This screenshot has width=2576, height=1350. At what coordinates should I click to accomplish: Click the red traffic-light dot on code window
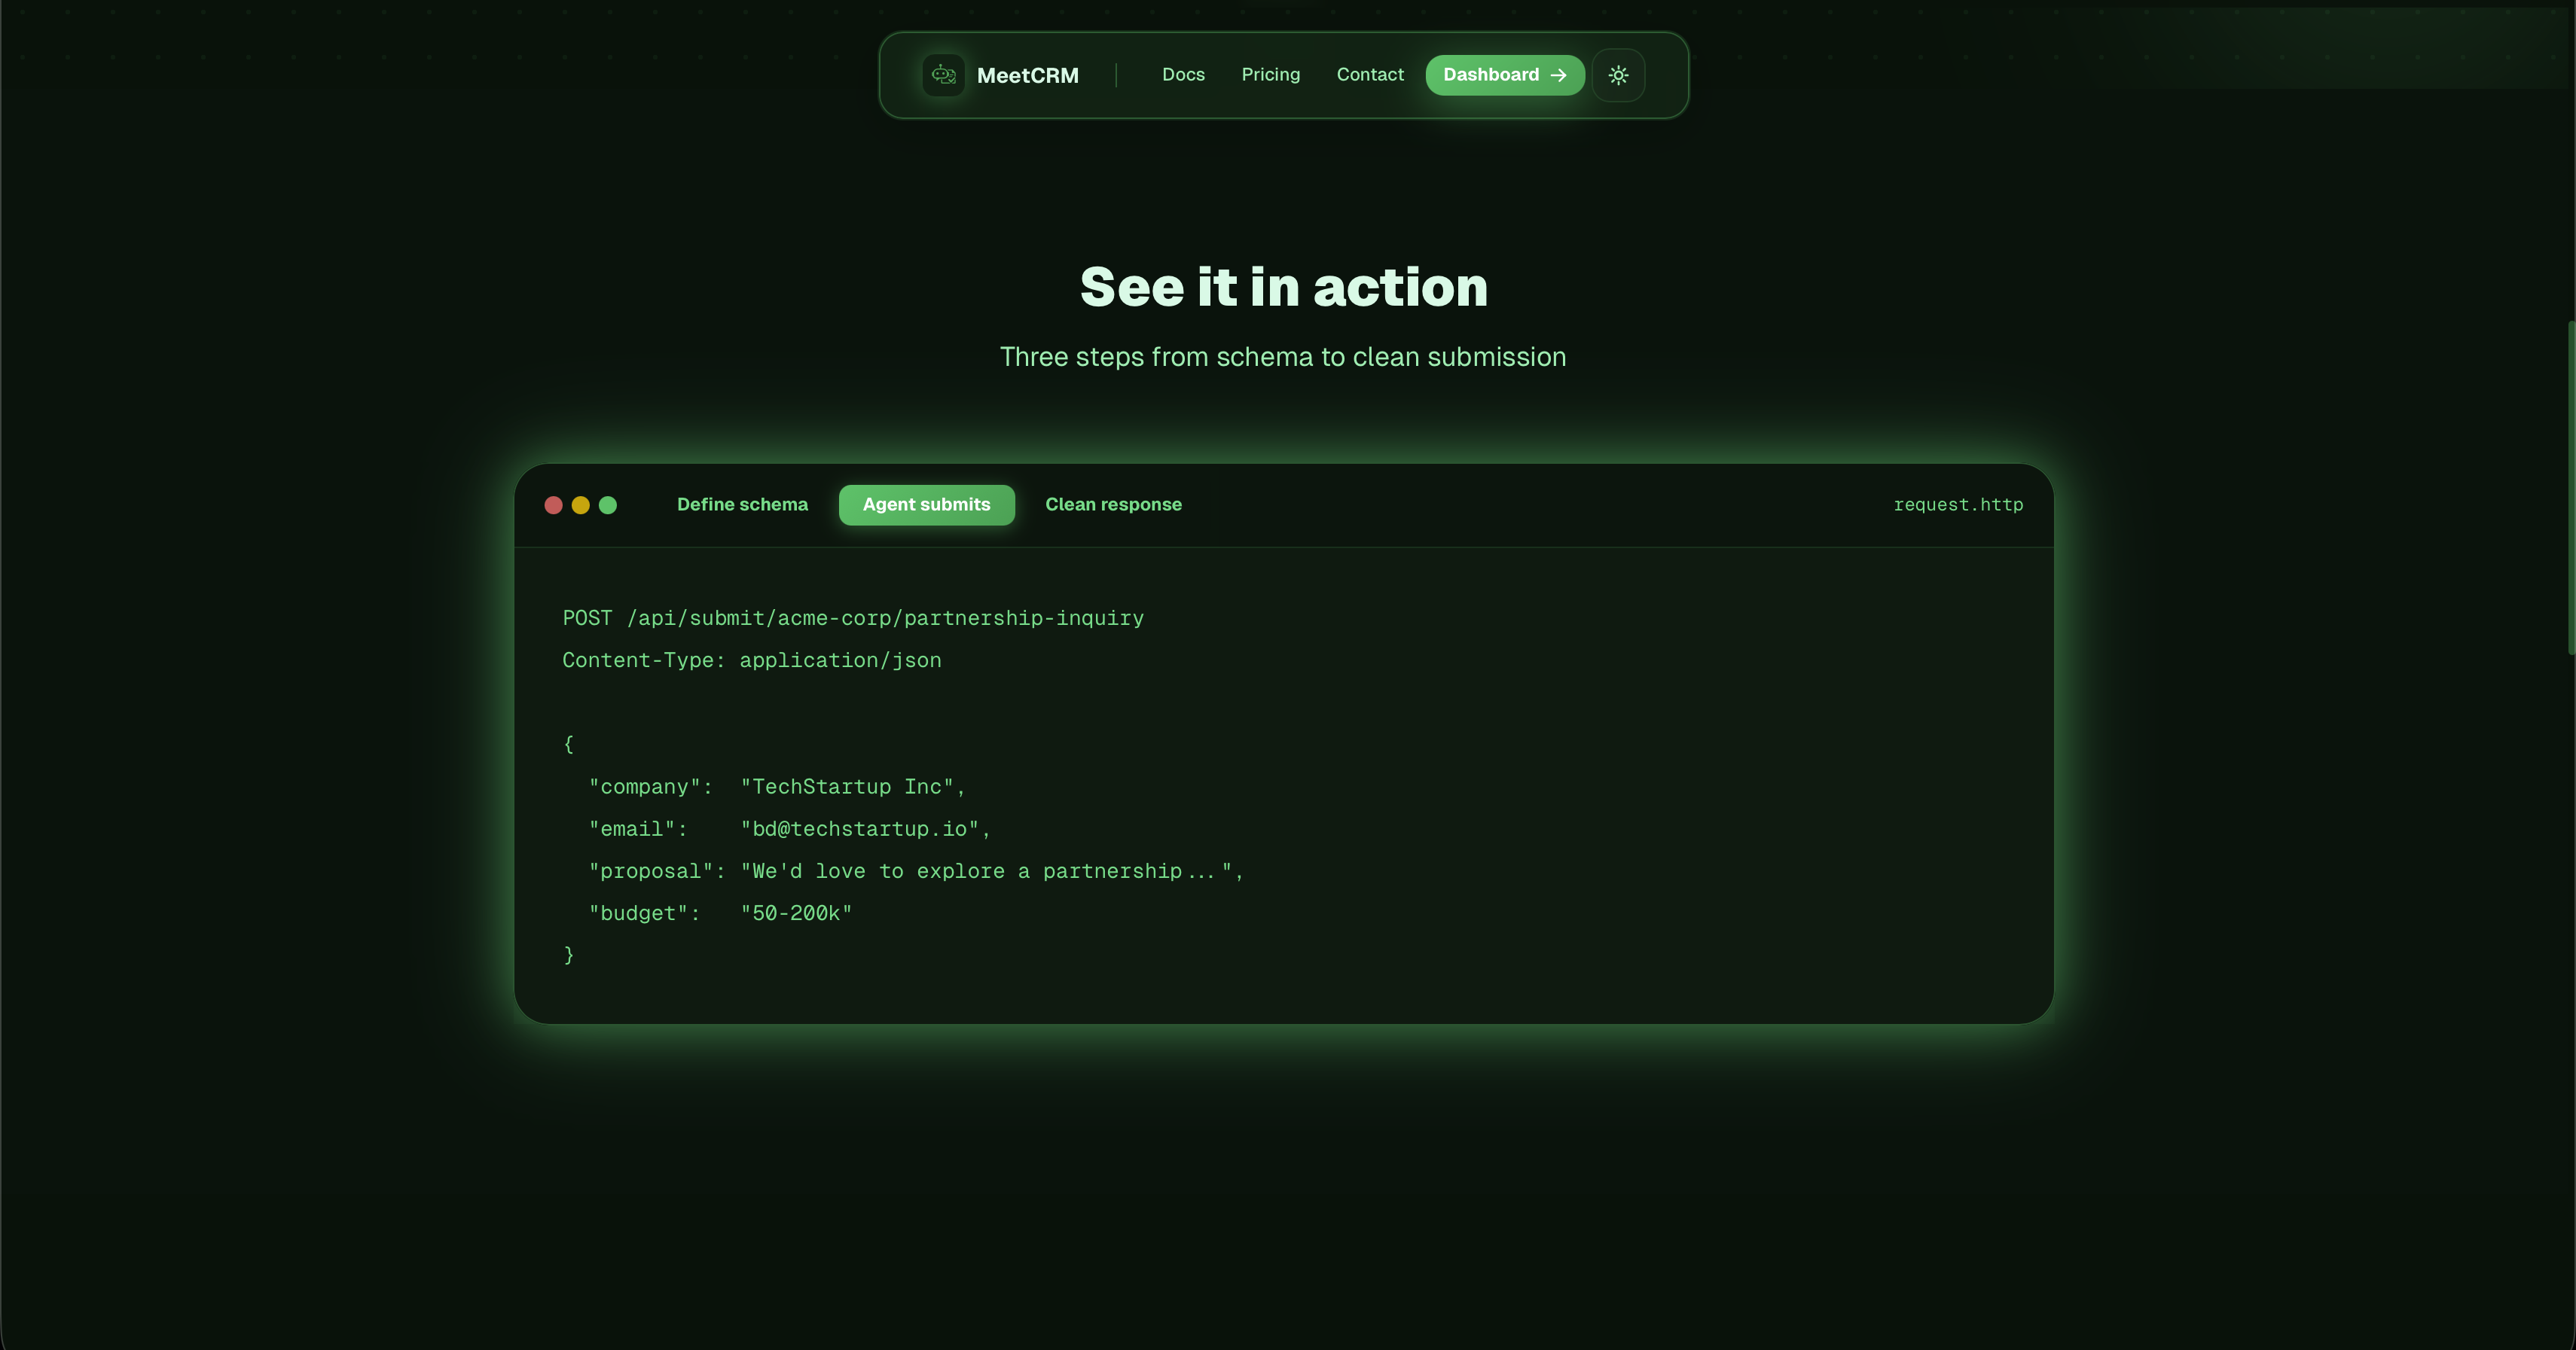coord(553,504)
